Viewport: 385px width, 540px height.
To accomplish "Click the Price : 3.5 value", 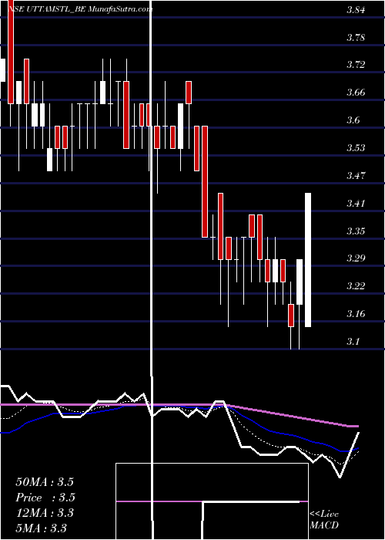I will [x=45, y=498].
